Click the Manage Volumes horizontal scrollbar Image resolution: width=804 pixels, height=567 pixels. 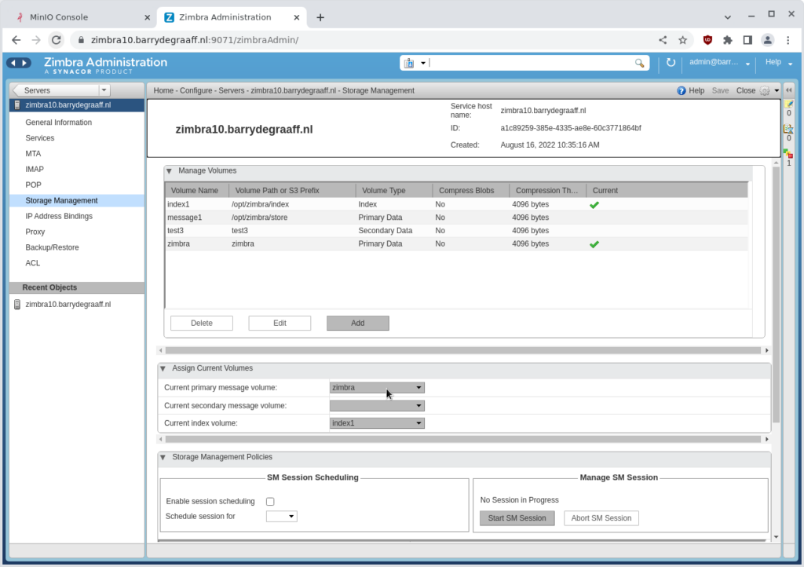(x=463, y=351)
